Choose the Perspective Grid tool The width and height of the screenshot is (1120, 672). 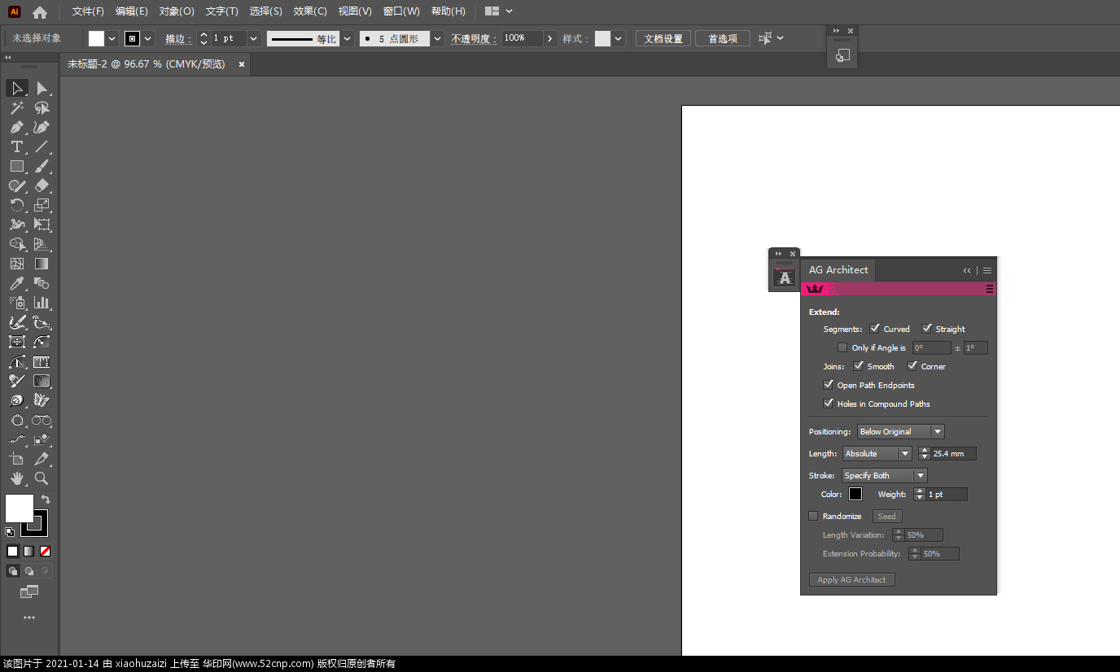(x=42, y=244)
